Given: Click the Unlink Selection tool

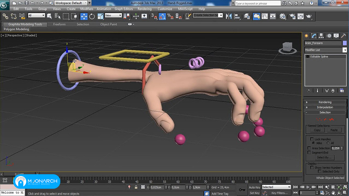Looking at the screenshot, I should pos(13,16).
